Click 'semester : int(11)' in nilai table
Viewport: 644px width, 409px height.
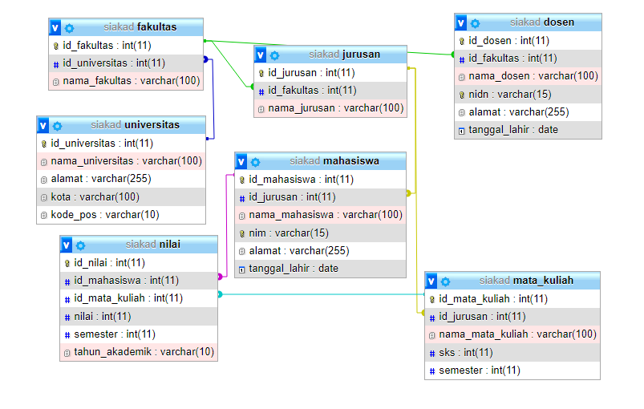coord(139,334)
